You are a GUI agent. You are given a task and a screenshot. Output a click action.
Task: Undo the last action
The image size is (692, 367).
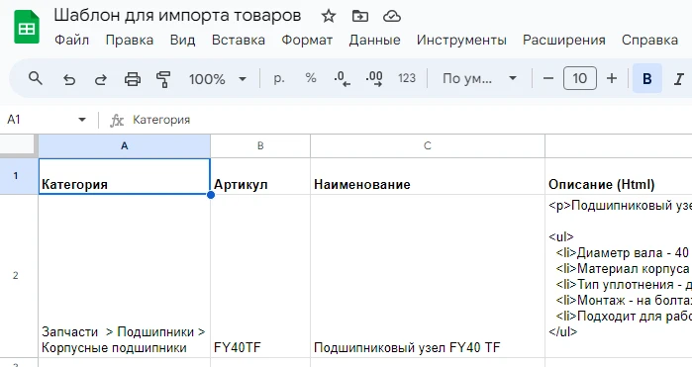69,79
